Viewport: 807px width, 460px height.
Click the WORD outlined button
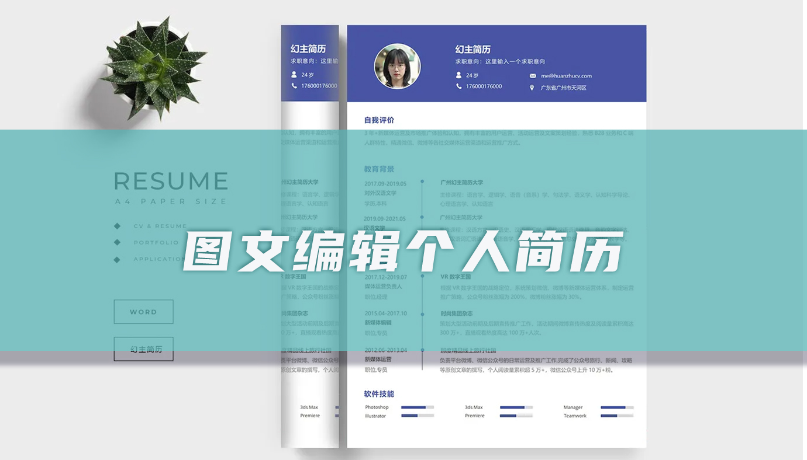[143, 312]
